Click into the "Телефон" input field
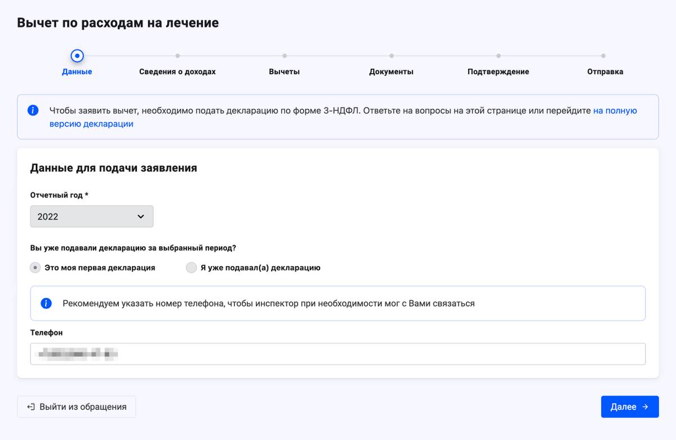 click(338, 354)
